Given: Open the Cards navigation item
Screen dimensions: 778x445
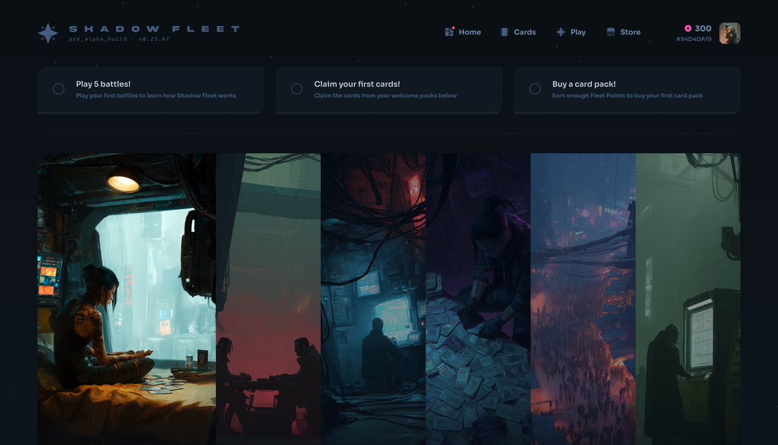Looking at the screenshot, I should pyautogui.click(x=518, y=32).
